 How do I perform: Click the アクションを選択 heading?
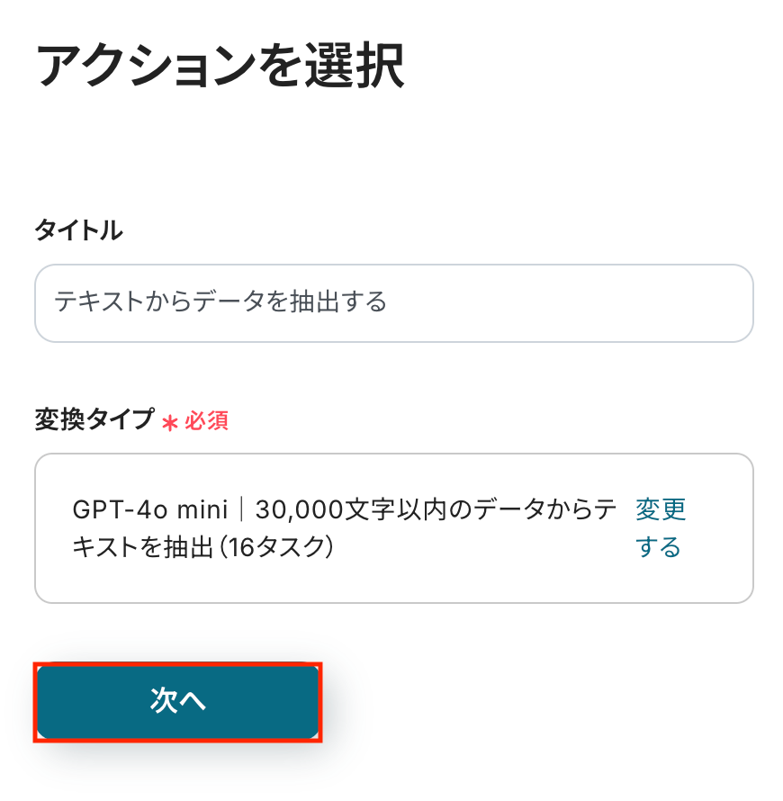pos(220,65)
